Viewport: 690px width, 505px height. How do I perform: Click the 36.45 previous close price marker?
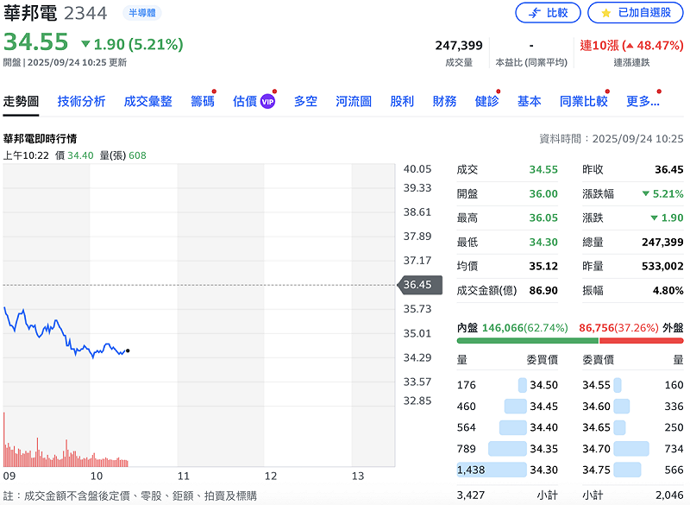pos(420,285)
